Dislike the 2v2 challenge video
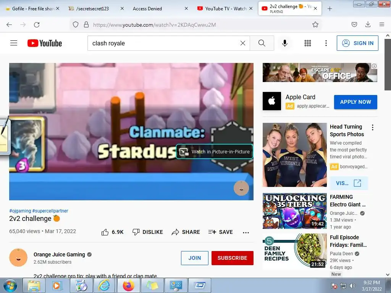The image size is (391, 293). click(x=148, y=232)
